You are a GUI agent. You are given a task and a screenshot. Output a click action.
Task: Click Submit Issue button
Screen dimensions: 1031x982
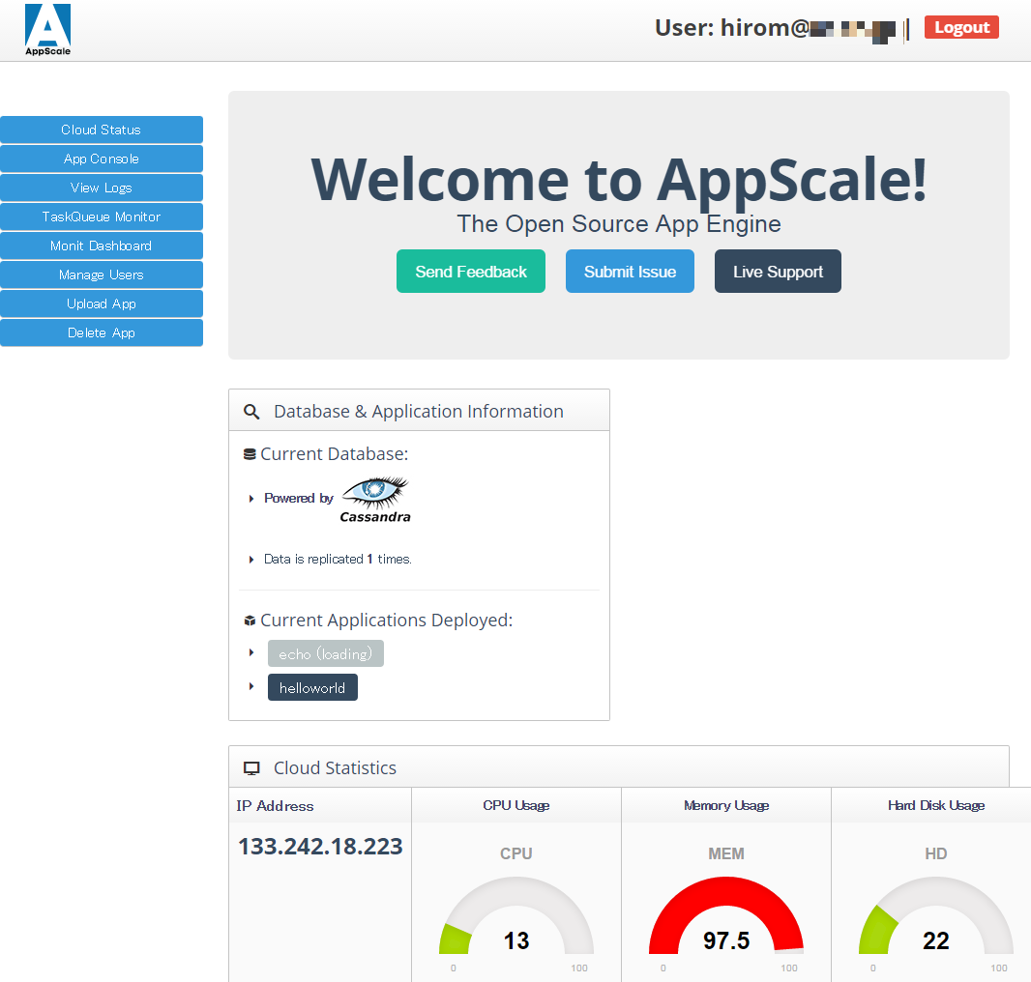[630, 271]
